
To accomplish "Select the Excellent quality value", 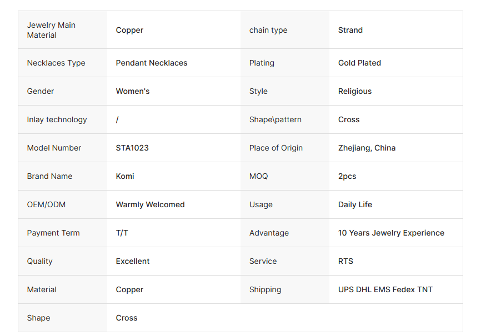I will tap(133, 261).
